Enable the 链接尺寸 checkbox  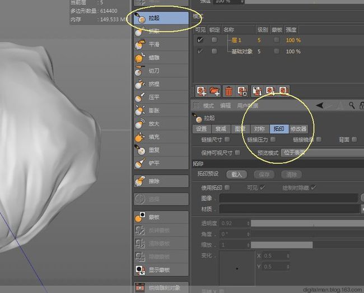(227, 139)
